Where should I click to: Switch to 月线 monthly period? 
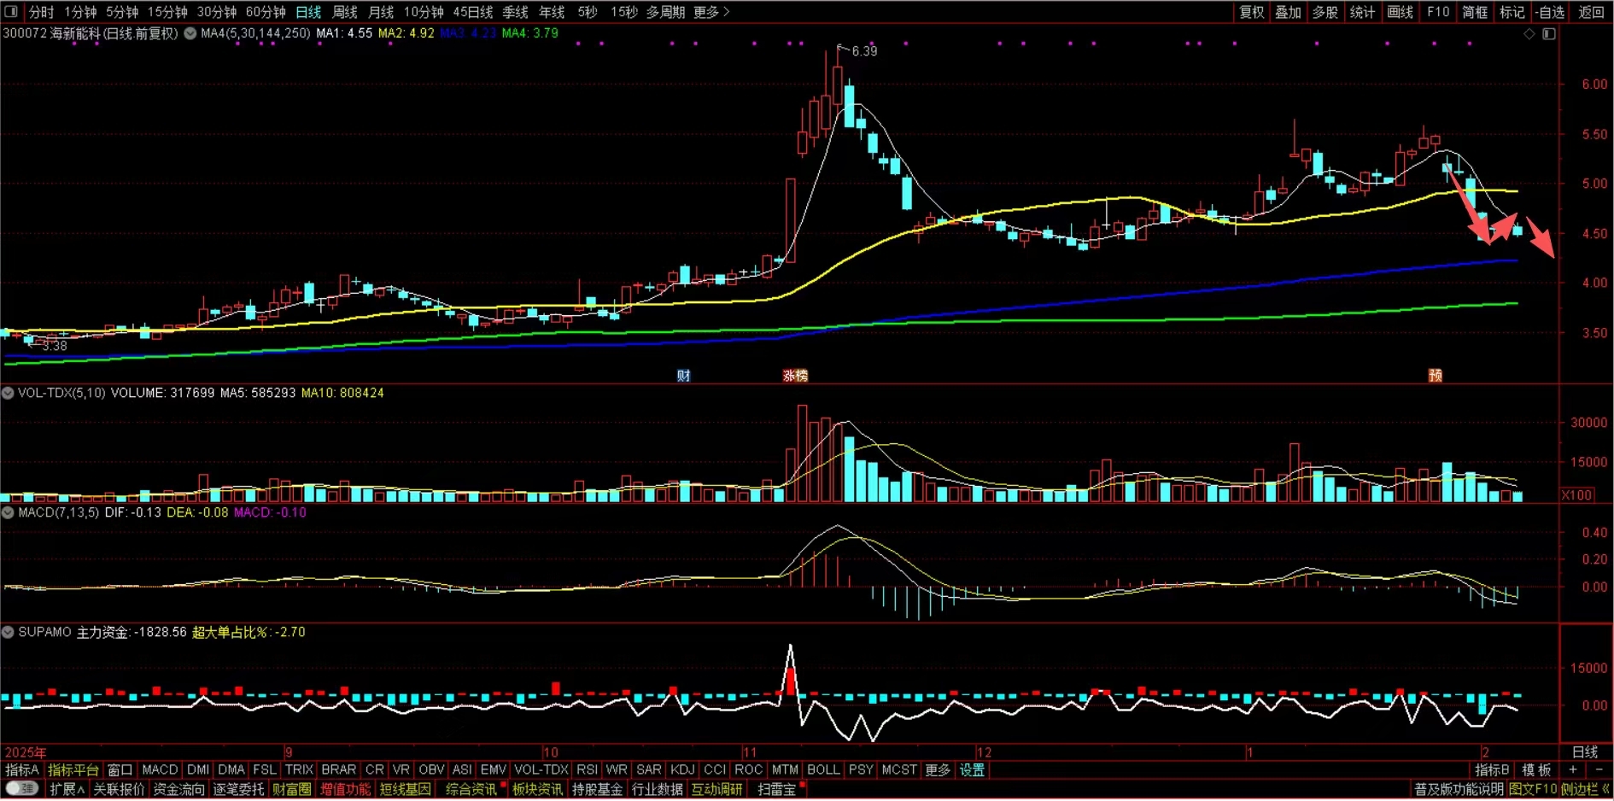coord(381,12)
